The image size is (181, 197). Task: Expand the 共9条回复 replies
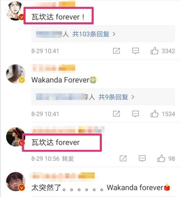[x=113, y=97]
